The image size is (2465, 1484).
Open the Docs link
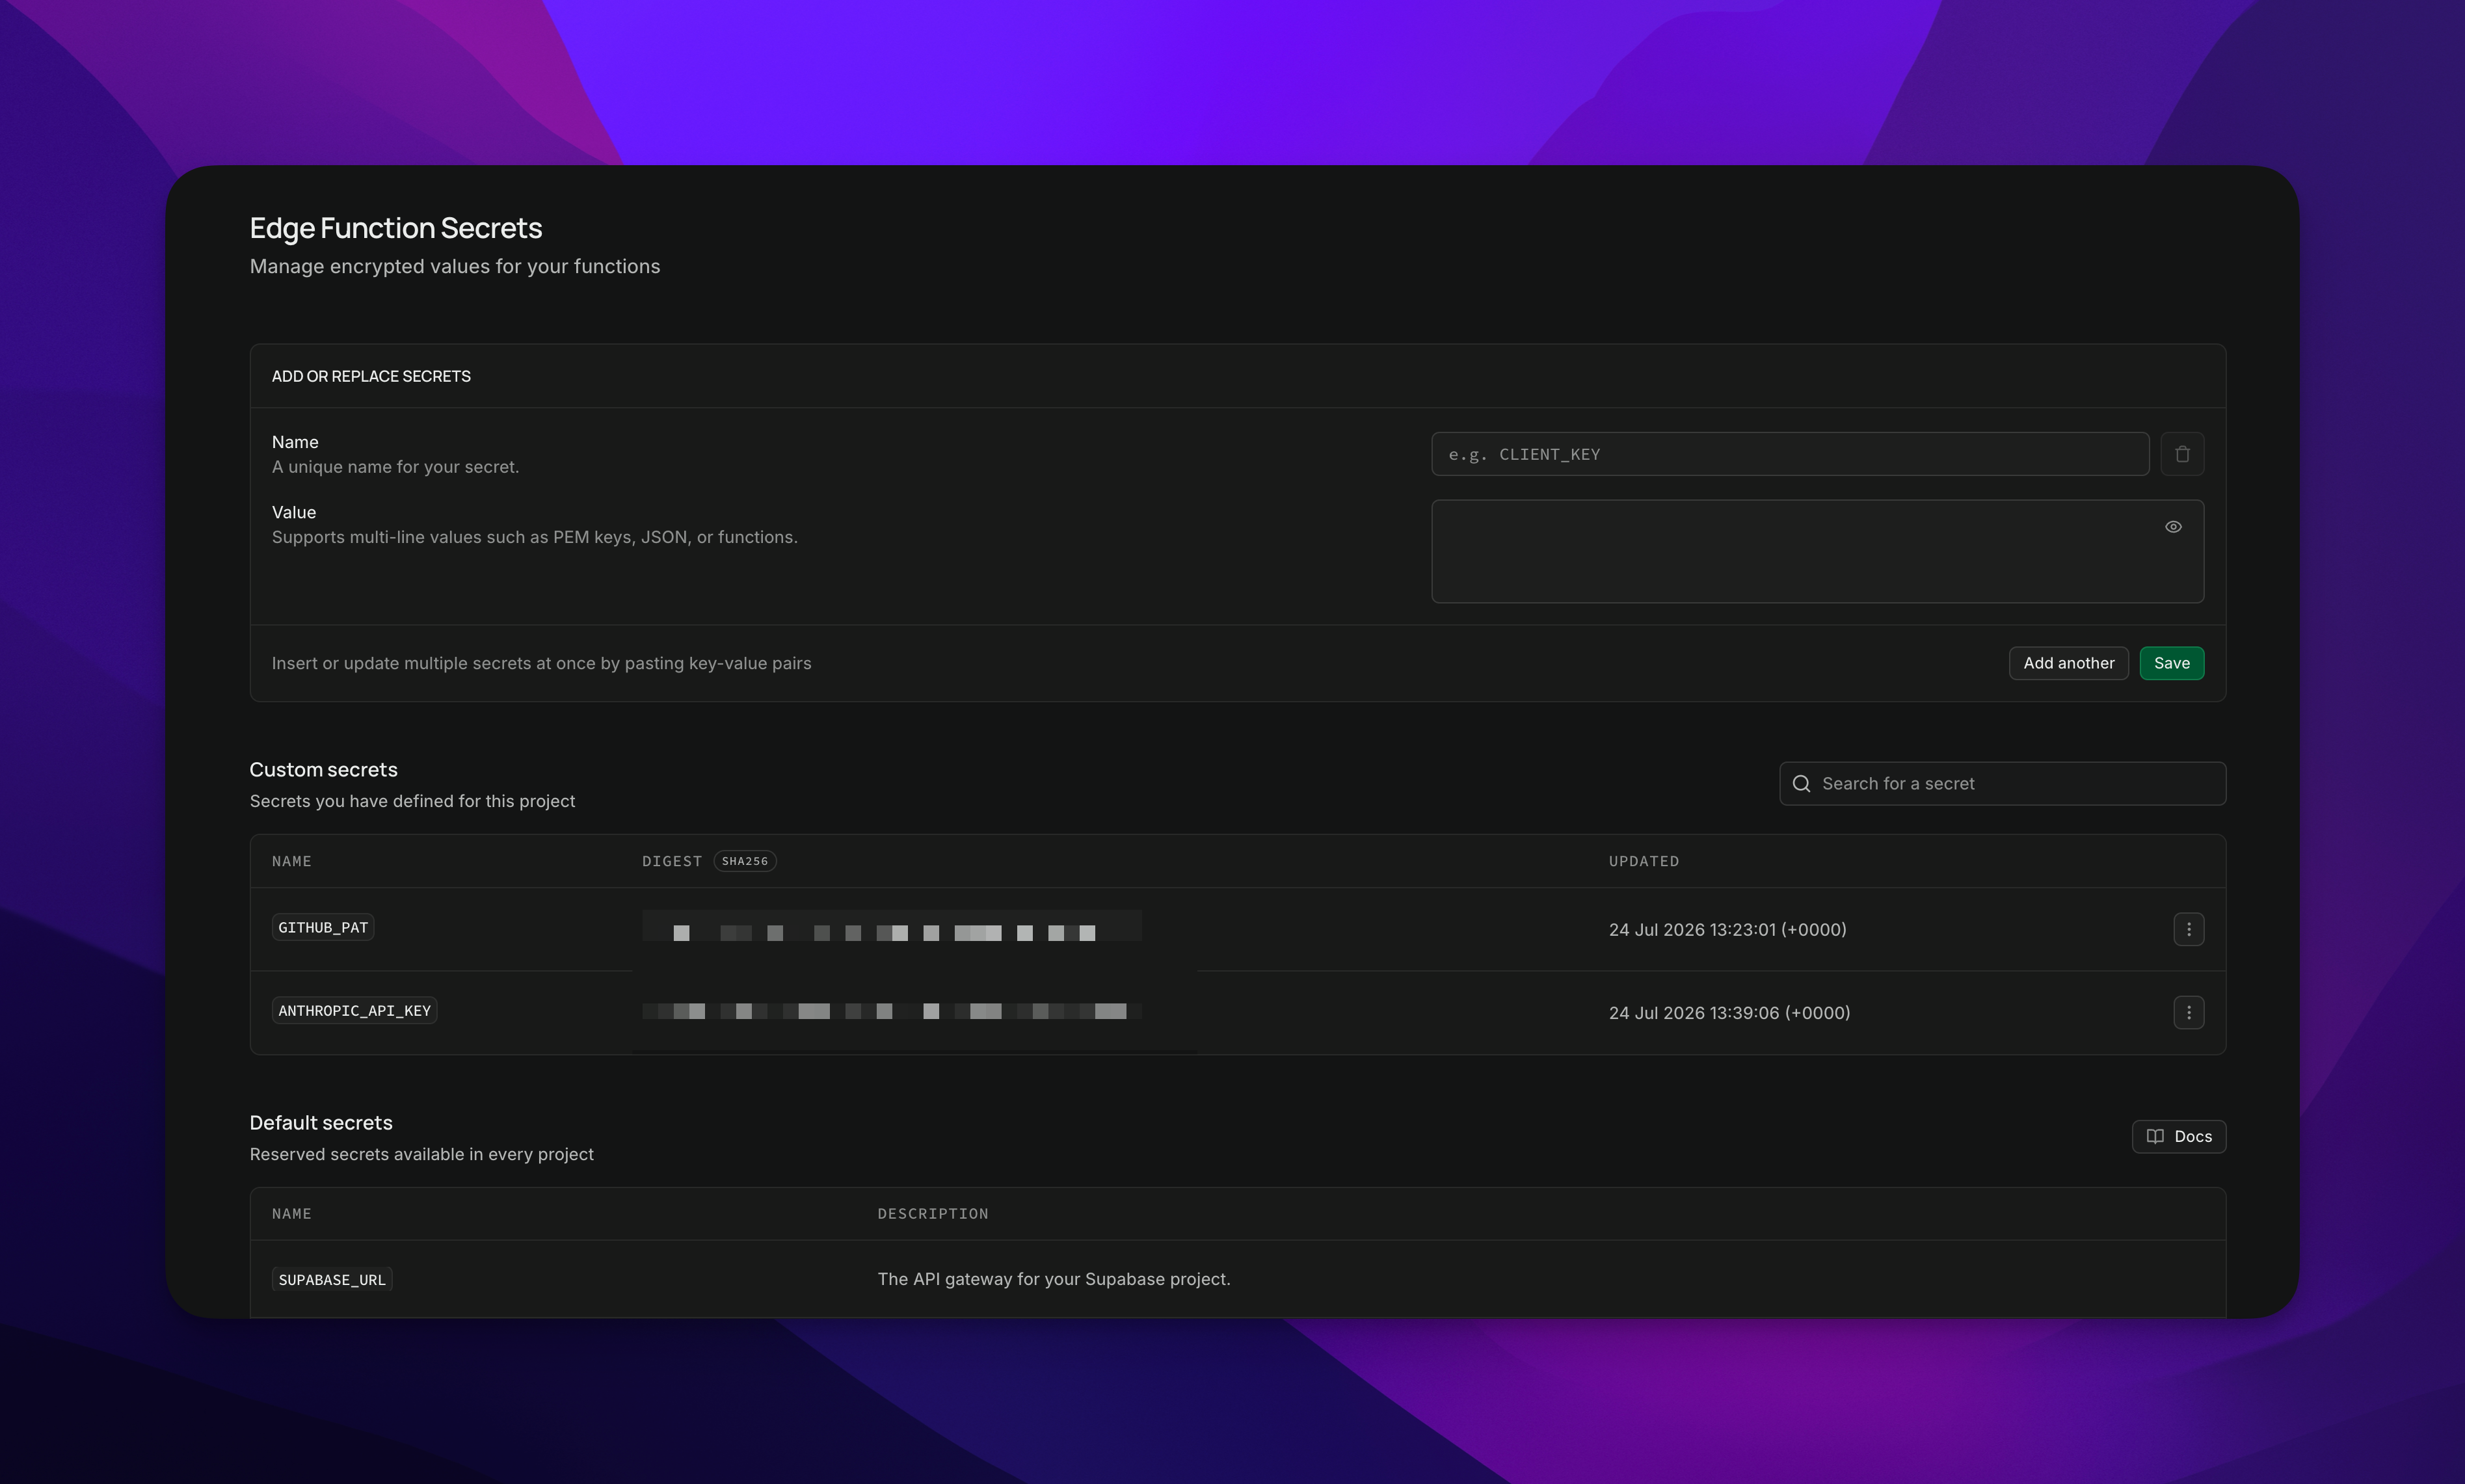pyautogui.click(x=2178, y=1136)
